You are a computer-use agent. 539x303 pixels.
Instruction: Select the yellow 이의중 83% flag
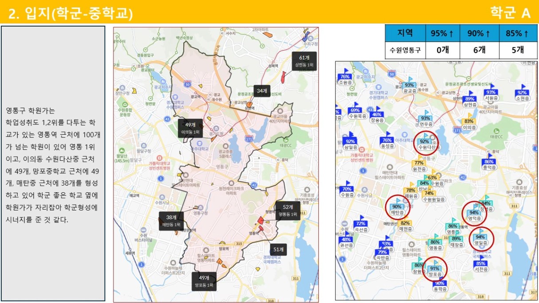pyautogui.click(x=468, y=121)
